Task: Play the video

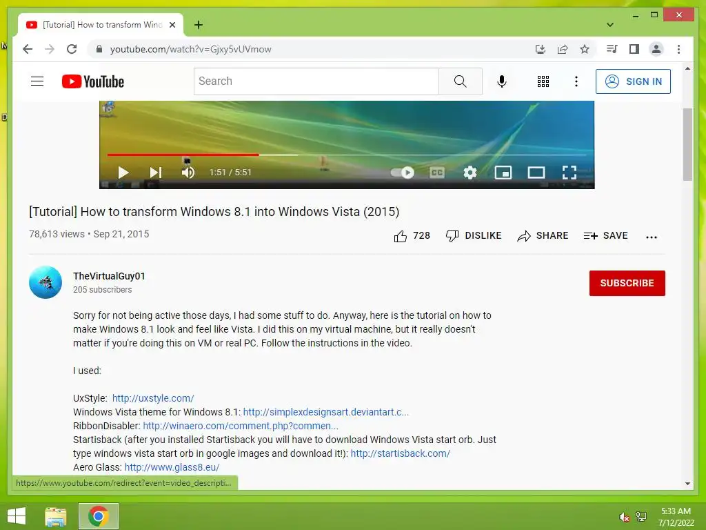Action: tap(123, 172)
